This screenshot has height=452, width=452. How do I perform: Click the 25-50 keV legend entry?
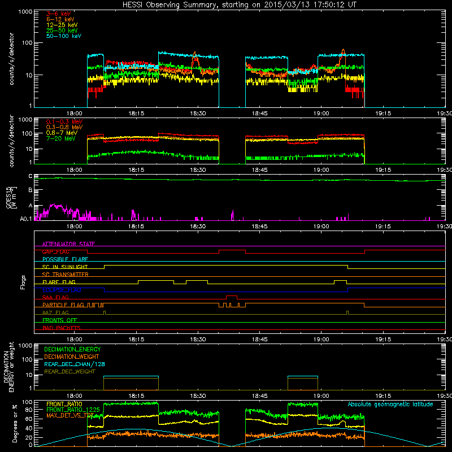tap(62, 31)
